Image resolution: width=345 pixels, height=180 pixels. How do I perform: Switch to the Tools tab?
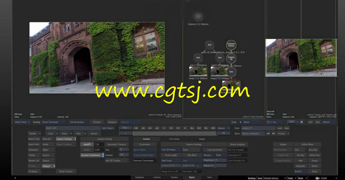click(x=209, y=177)
